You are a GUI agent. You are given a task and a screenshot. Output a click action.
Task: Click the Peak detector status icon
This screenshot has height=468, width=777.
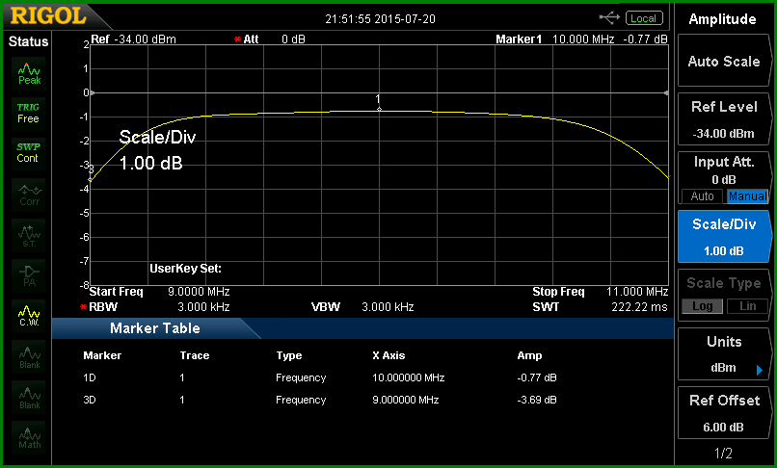click(x=29, y=73)
